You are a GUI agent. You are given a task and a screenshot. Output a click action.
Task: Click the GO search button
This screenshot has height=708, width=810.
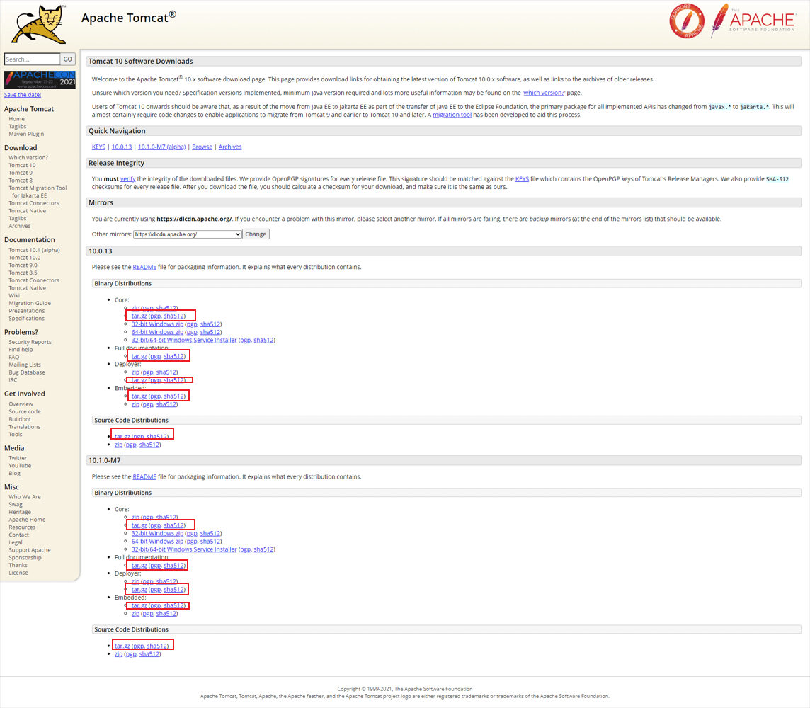pyautogui.click(x=68, y=59)
